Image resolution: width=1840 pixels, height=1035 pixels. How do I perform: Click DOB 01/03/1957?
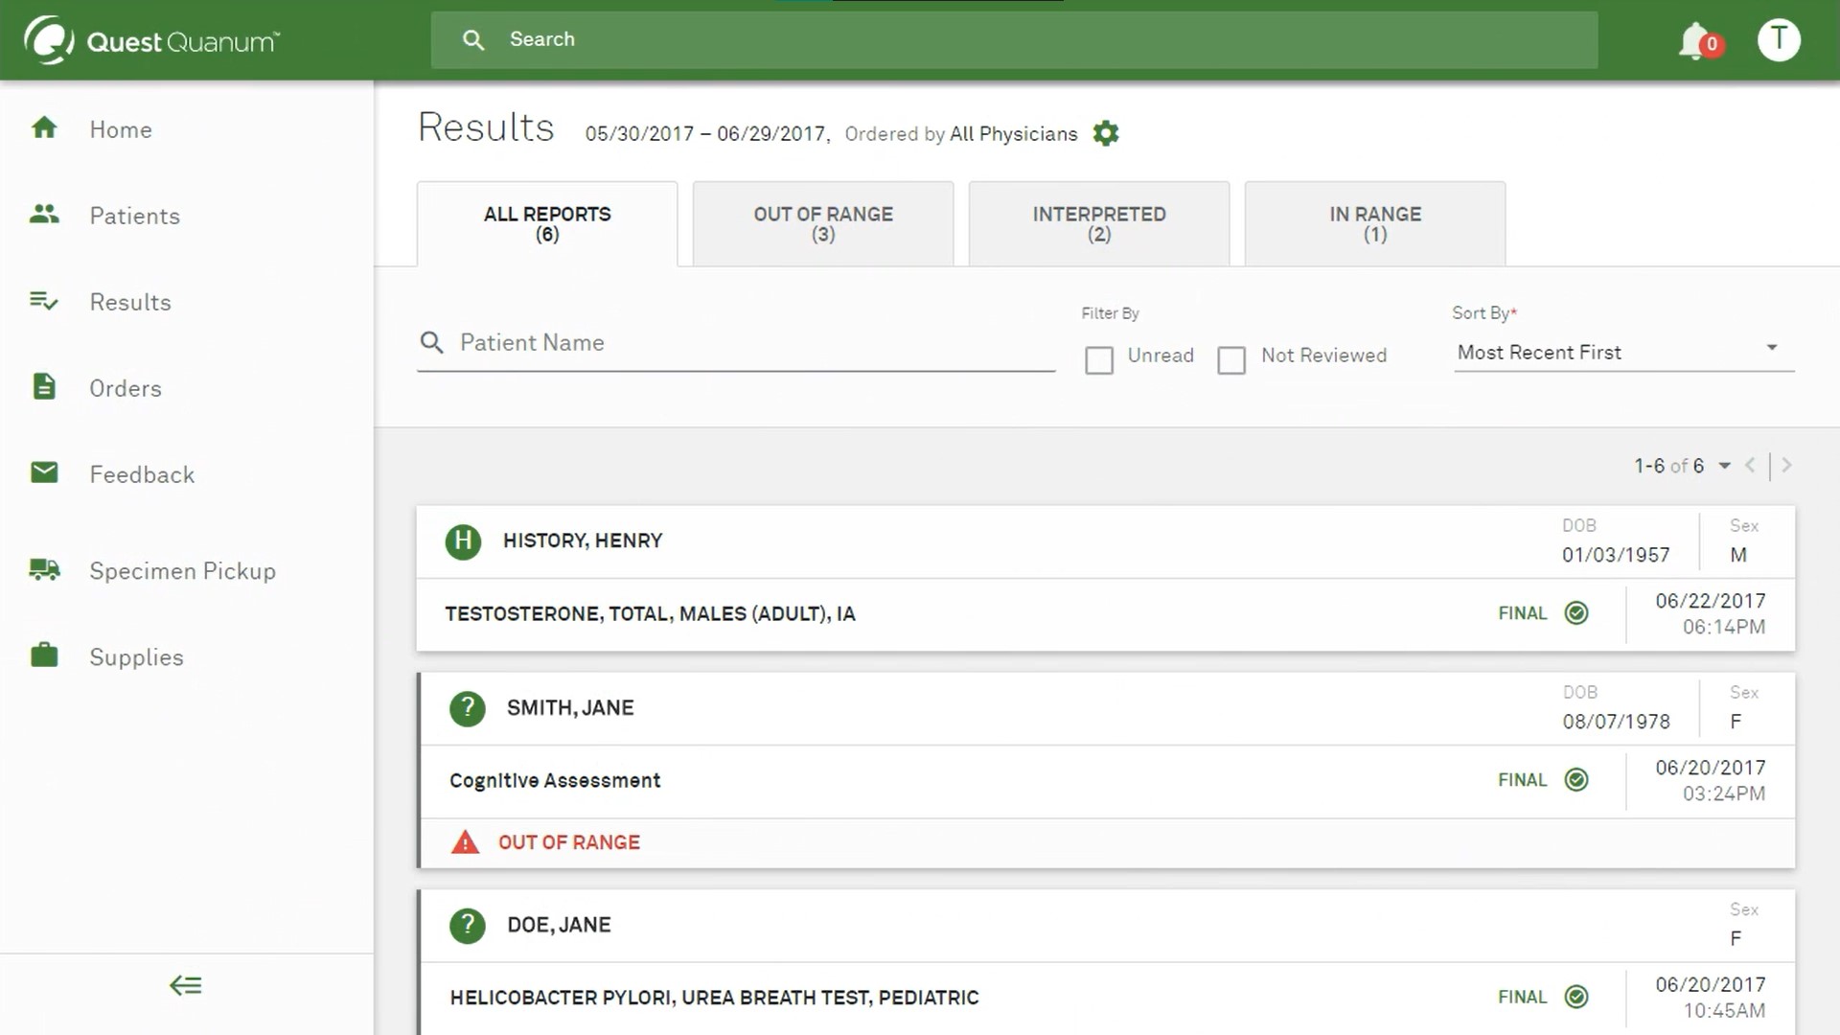pos(1616,555)
